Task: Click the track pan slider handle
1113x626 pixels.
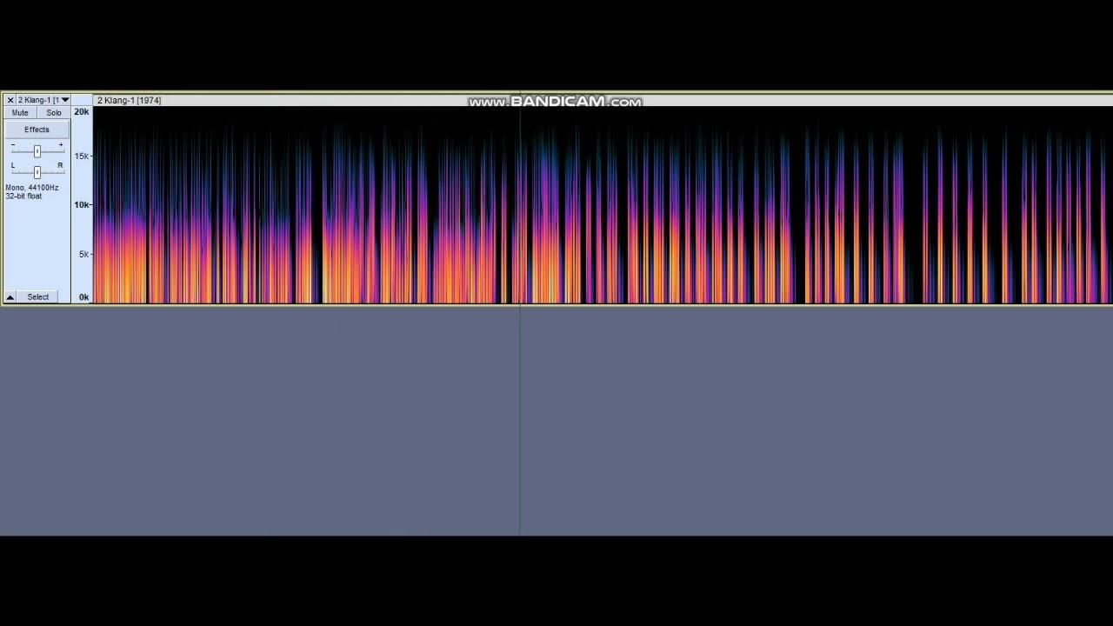Action: click(37, 171)
